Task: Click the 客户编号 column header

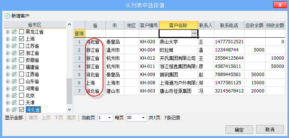Action: (x=149, y=25)
